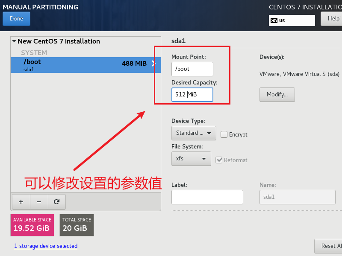Image resolution: width=342 pixels, height=256 pixels.
Task: Click the blue Done button
Action: (16, 19)
